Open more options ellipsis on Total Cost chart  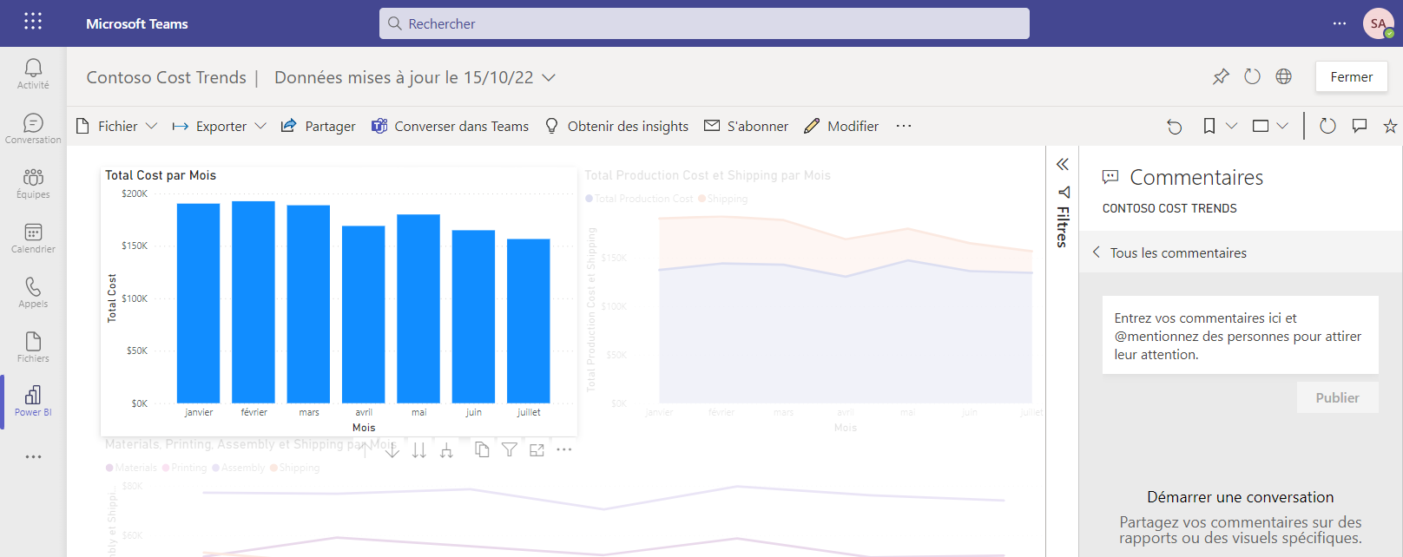pyautogui.click(x=564, y=449)
